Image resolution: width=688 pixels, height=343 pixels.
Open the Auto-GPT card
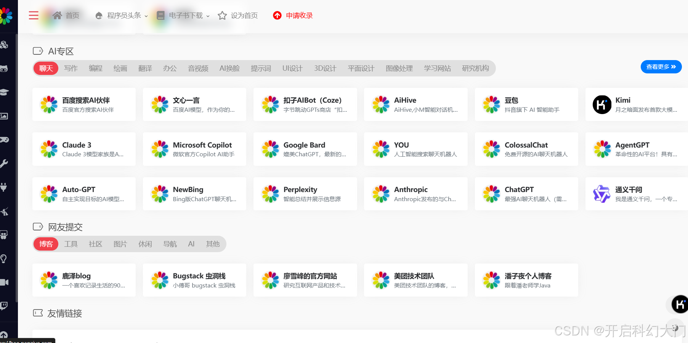click(84, 194)
